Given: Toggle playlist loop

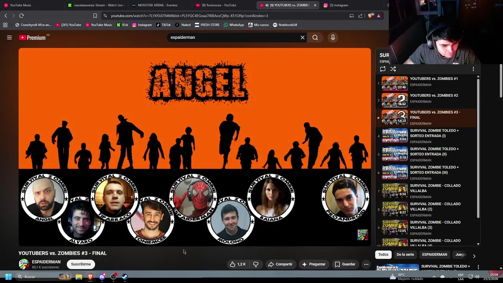Looking at the screenshot, I should click(383, 69).
